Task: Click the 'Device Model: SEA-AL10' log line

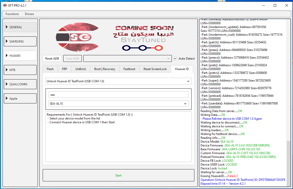Action: [217, 141]
